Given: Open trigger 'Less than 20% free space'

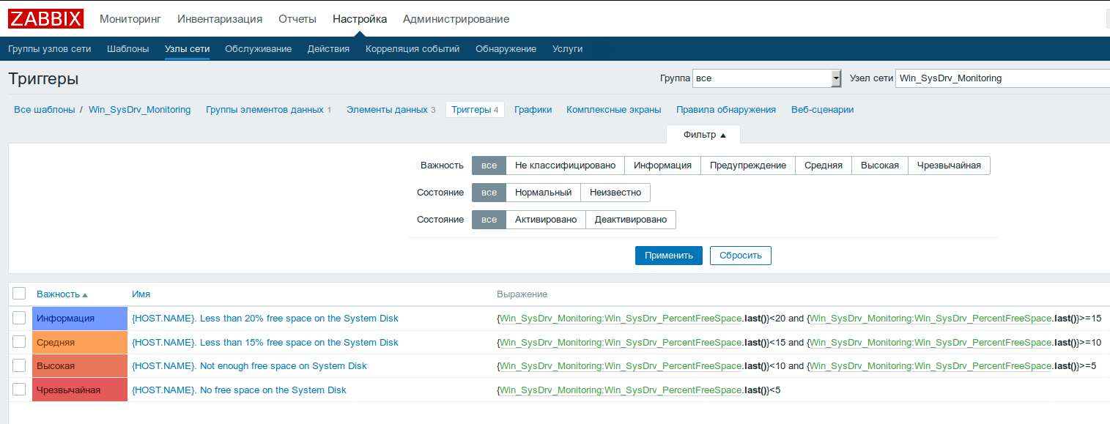Looking at the screenshot, I should pos(265,319).
